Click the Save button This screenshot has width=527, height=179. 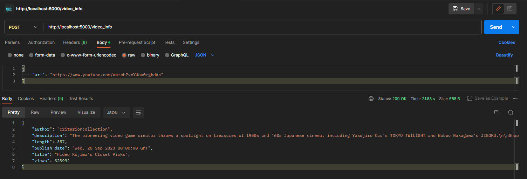pos(461,9)
